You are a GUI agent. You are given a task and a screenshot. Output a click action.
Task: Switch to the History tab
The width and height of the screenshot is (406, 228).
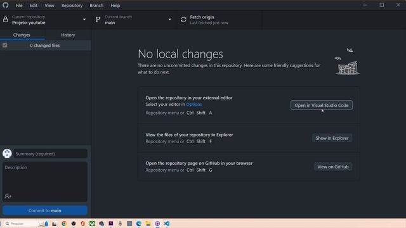pyautogui.click(x=68, y=35)
